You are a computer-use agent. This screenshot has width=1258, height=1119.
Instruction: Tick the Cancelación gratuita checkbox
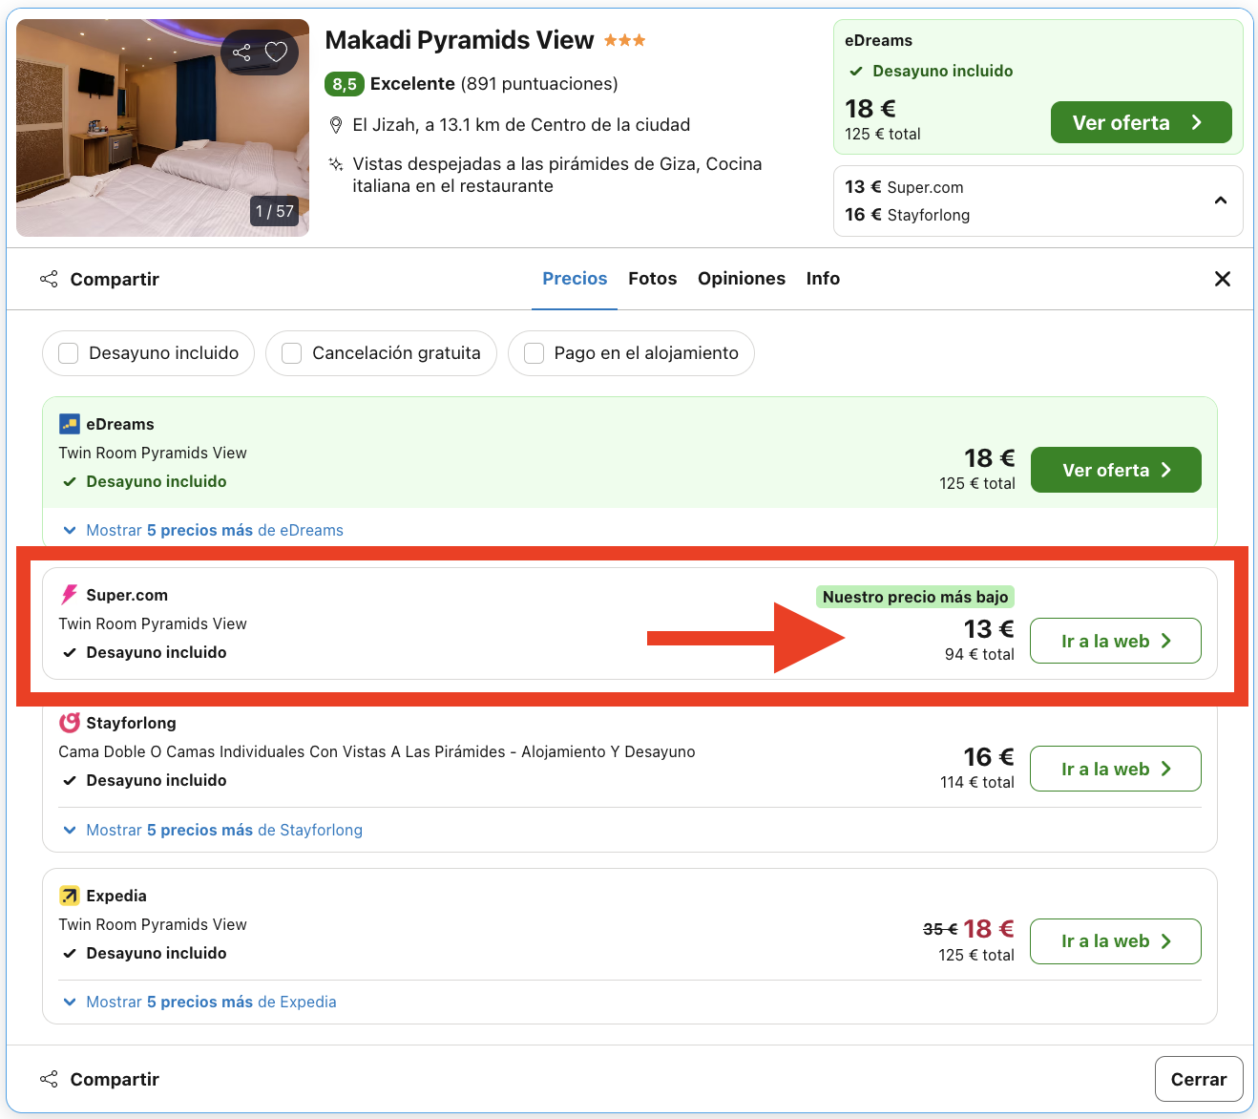[292, 353]
